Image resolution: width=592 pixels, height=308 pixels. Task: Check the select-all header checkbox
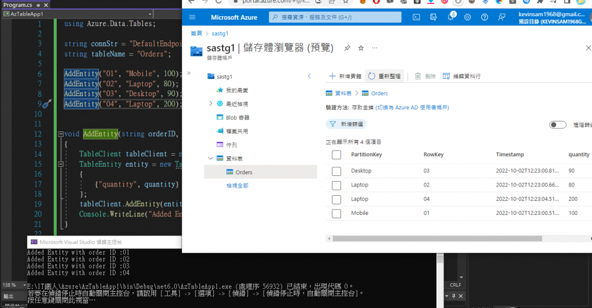(x=336, y=155)
